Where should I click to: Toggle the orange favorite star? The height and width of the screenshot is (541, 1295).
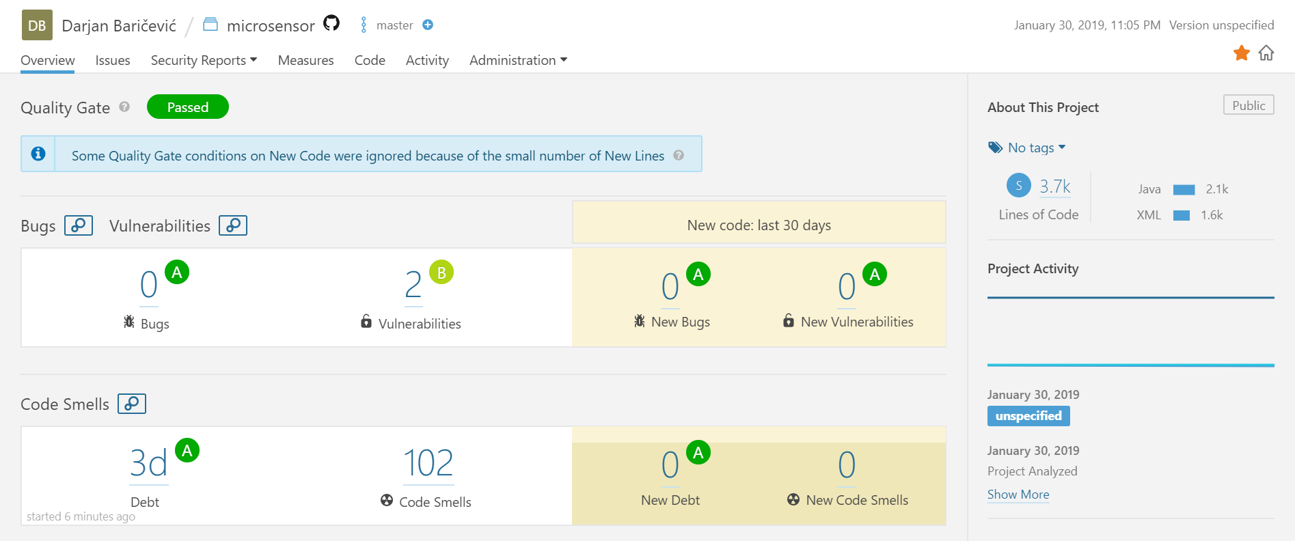(1242, 53)
